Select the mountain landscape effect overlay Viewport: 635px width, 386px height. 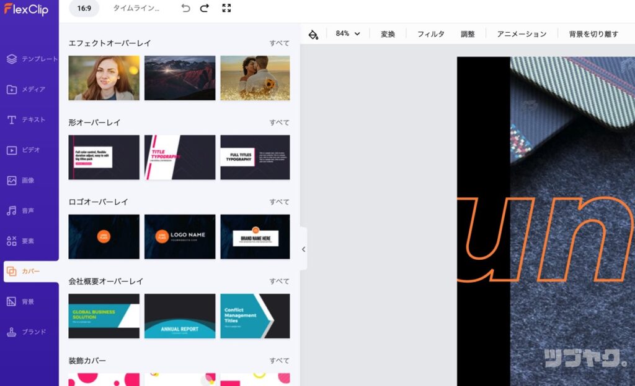(180, 78)
